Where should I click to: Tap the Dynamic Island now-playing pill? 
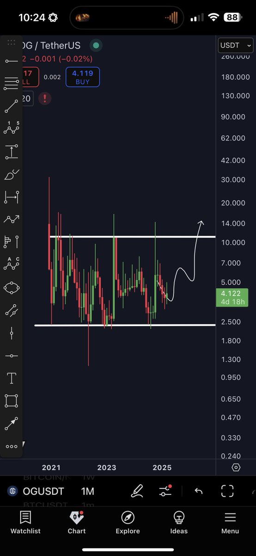[128, 18]
